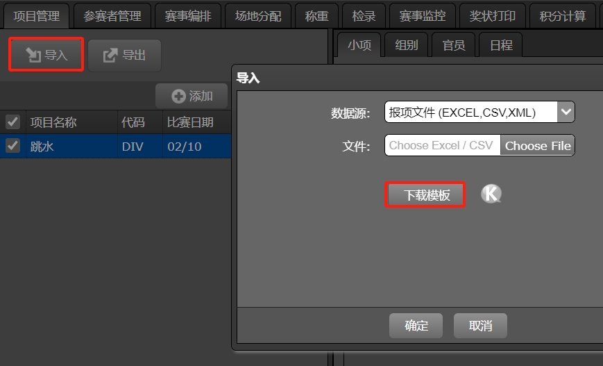603x366 pixels.
Task: Select the 报项文件 (EXCEL,CSV,XML) combo box
Action: coord(479,112)
